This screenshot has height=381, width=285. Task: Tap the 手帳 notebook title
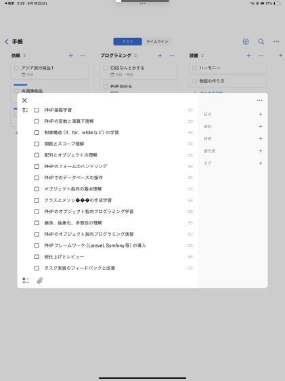[x=18, y=42]
